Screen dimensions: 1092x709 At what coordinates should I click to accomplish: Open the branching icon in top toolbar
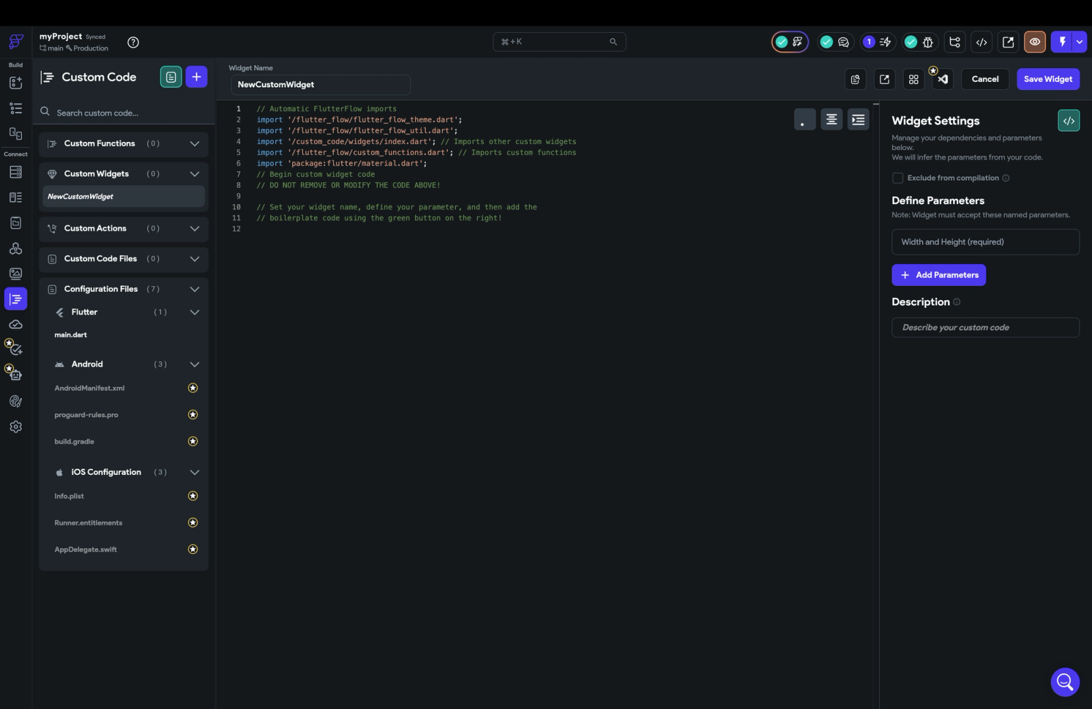(955, 42)
